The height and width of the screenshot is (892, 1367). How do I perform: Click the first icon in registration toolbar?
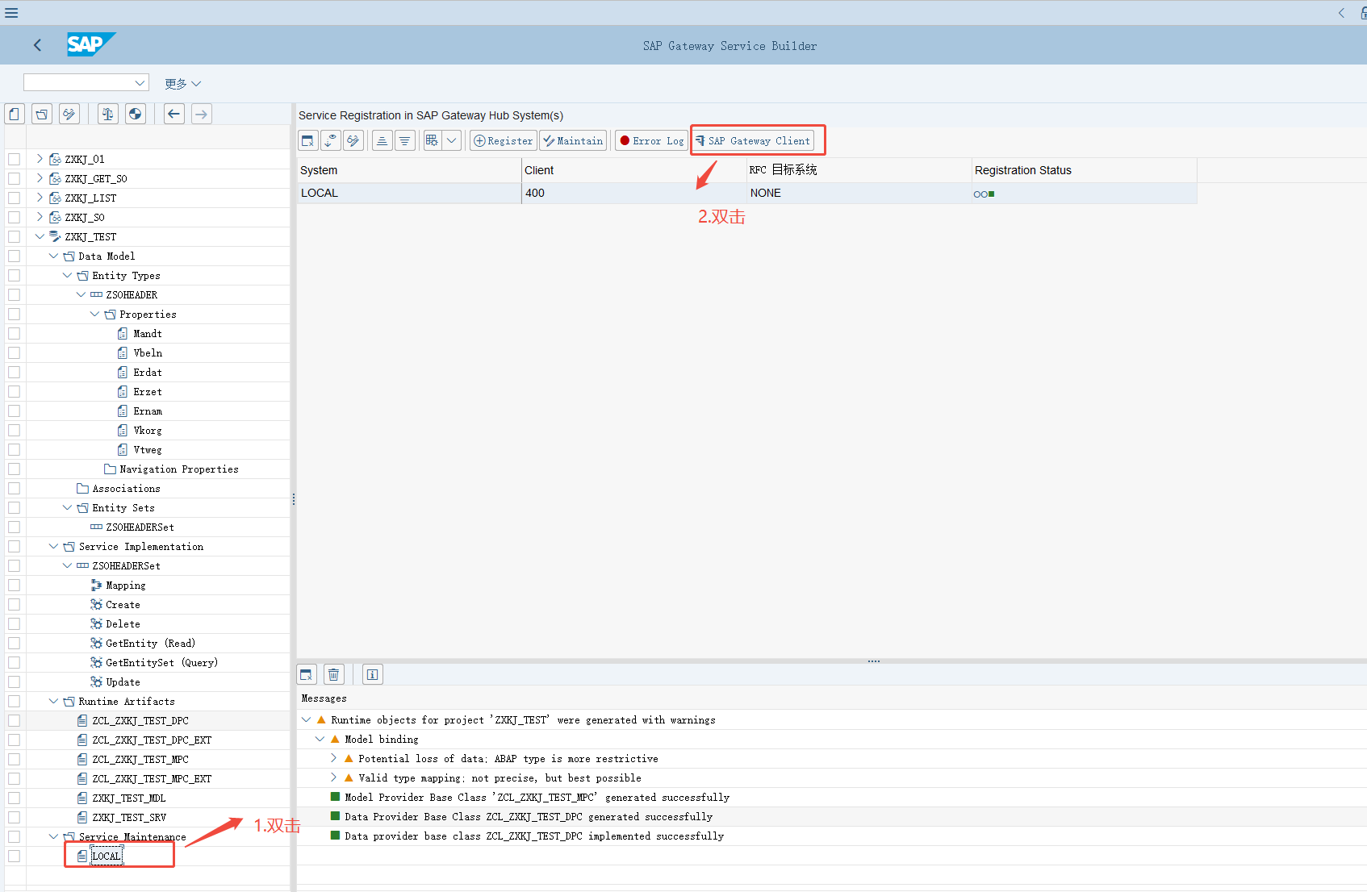[x=308, y=141]
